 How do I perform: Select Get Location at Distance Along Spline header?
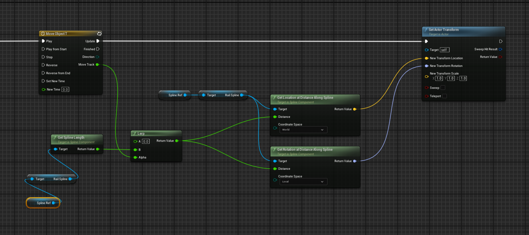pos(315,100)
